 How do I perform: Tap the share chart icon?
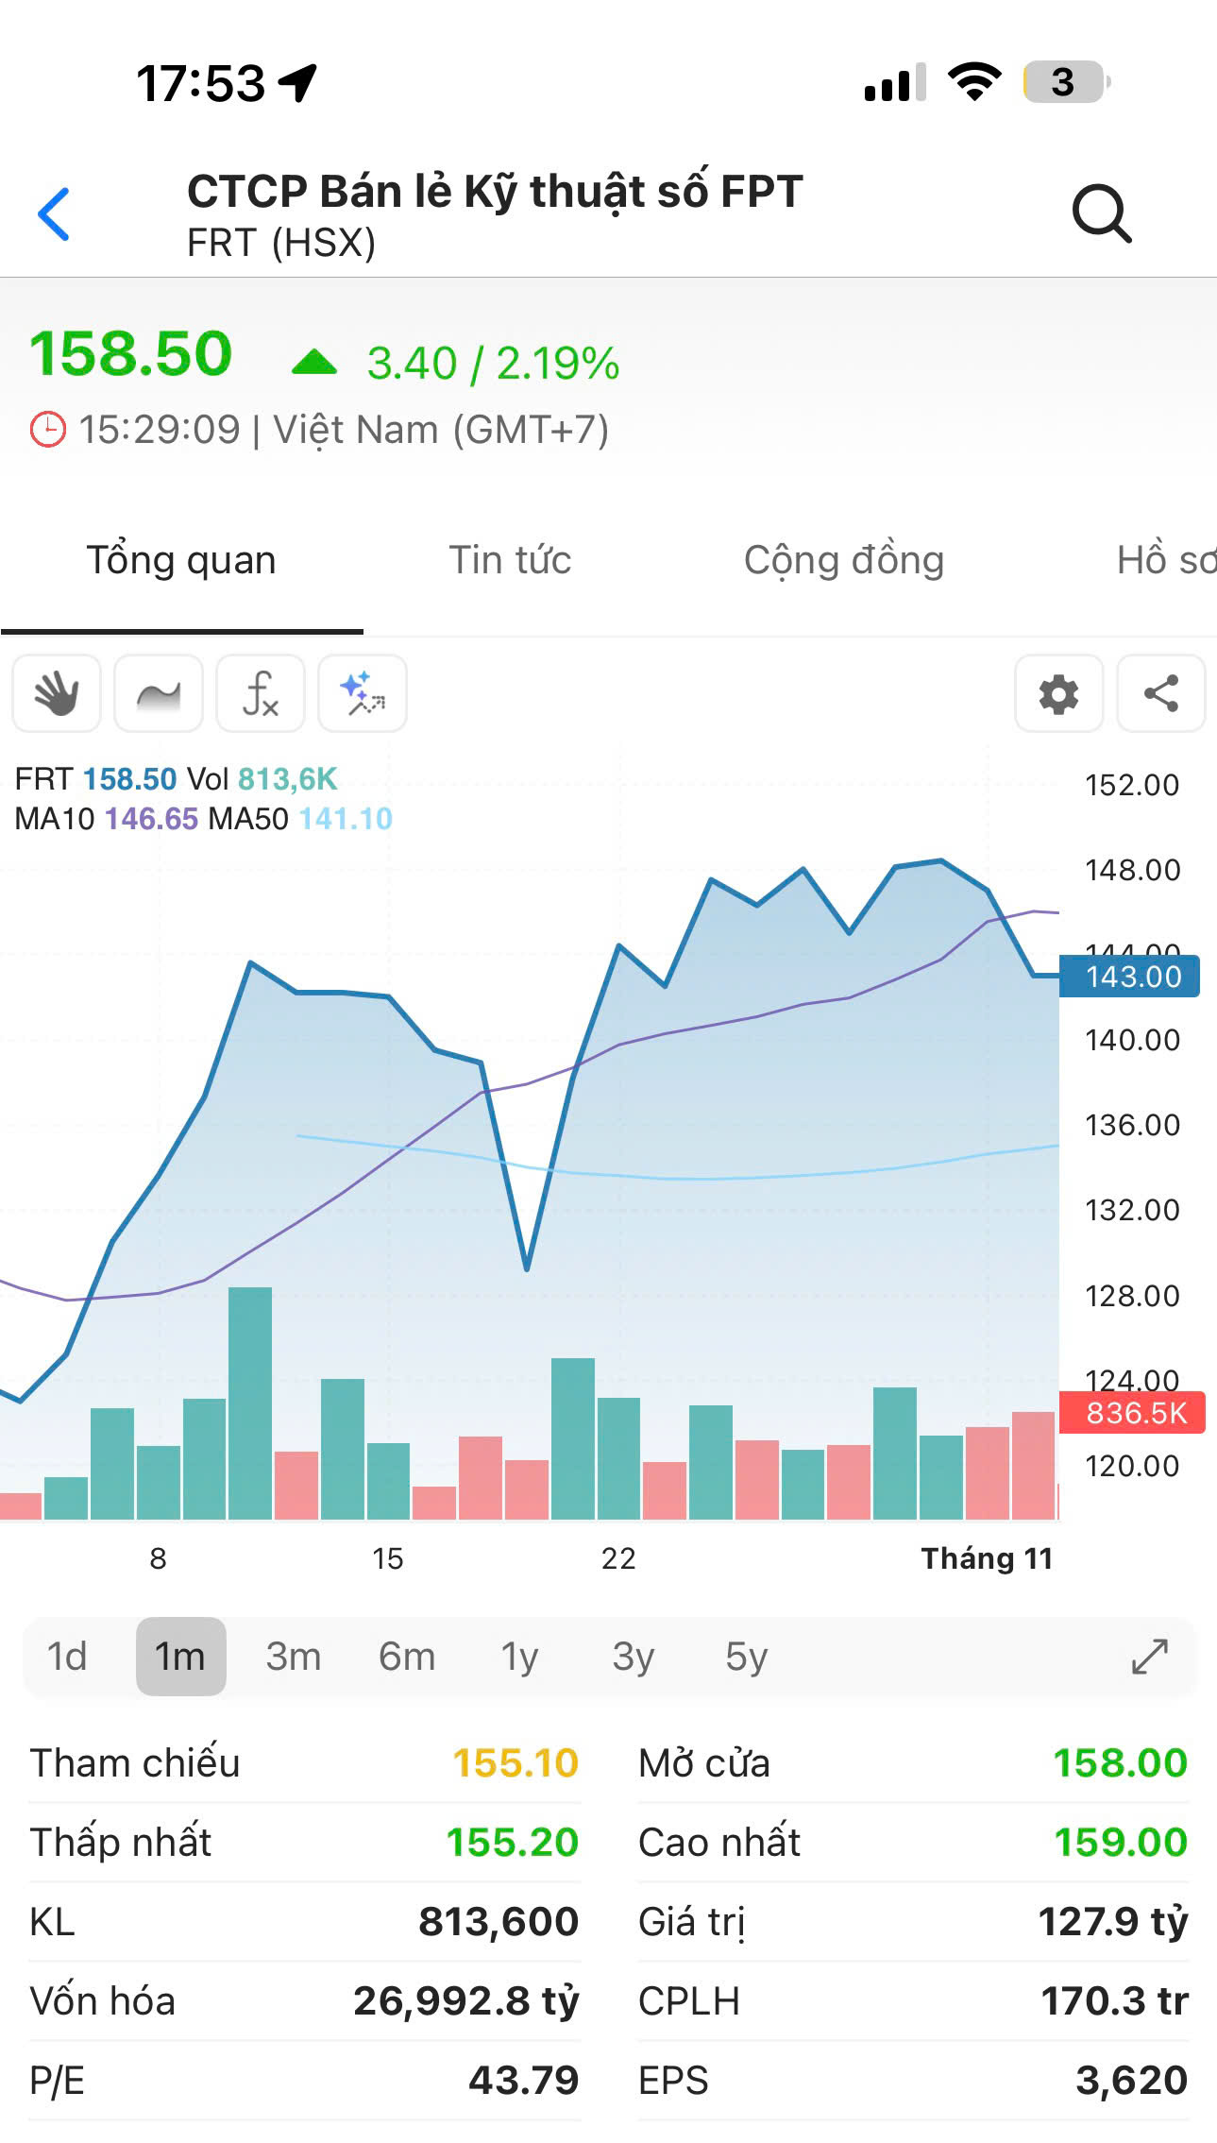1161,693
